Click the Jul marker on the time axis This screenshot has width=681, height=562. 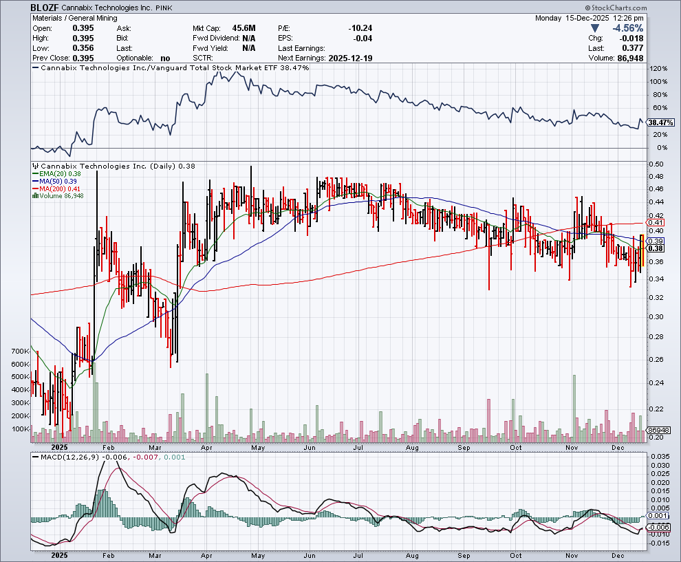(x=358, y=446)
